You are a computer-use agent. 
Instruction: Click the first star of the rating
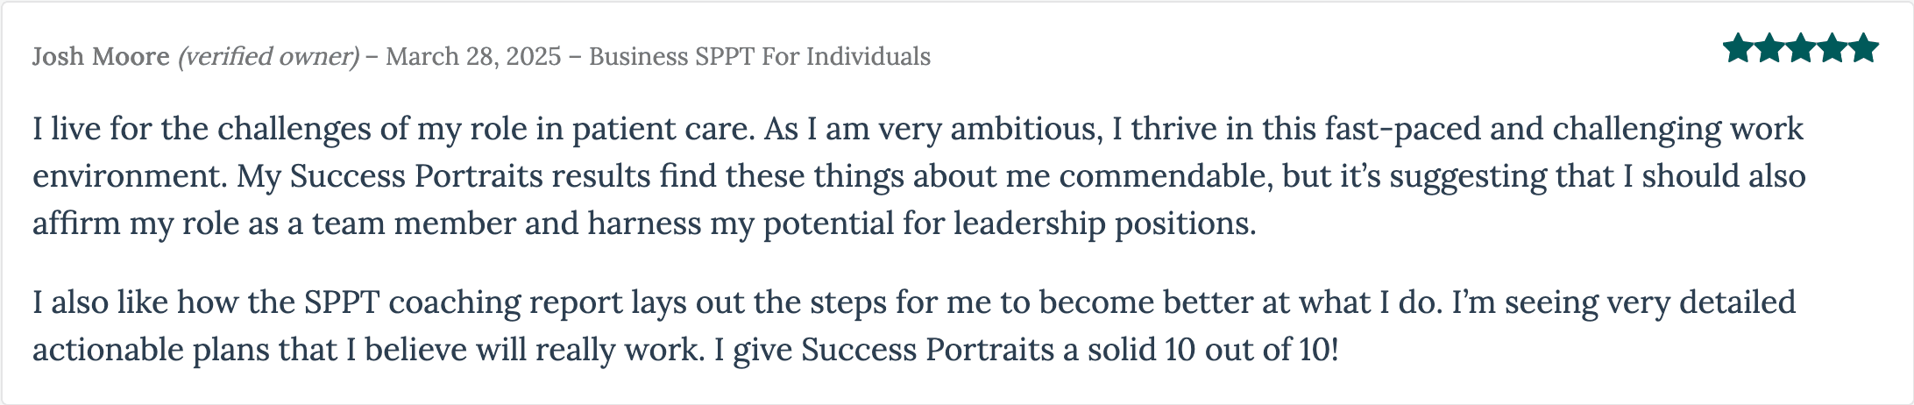pos(1739,48)
